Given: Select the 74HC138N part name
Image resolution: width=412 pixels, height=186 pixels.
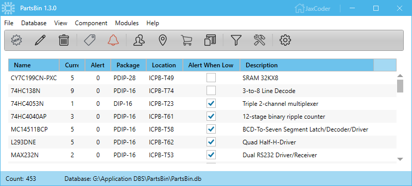Looking at the screenshot, I should [x=25, y=90].
